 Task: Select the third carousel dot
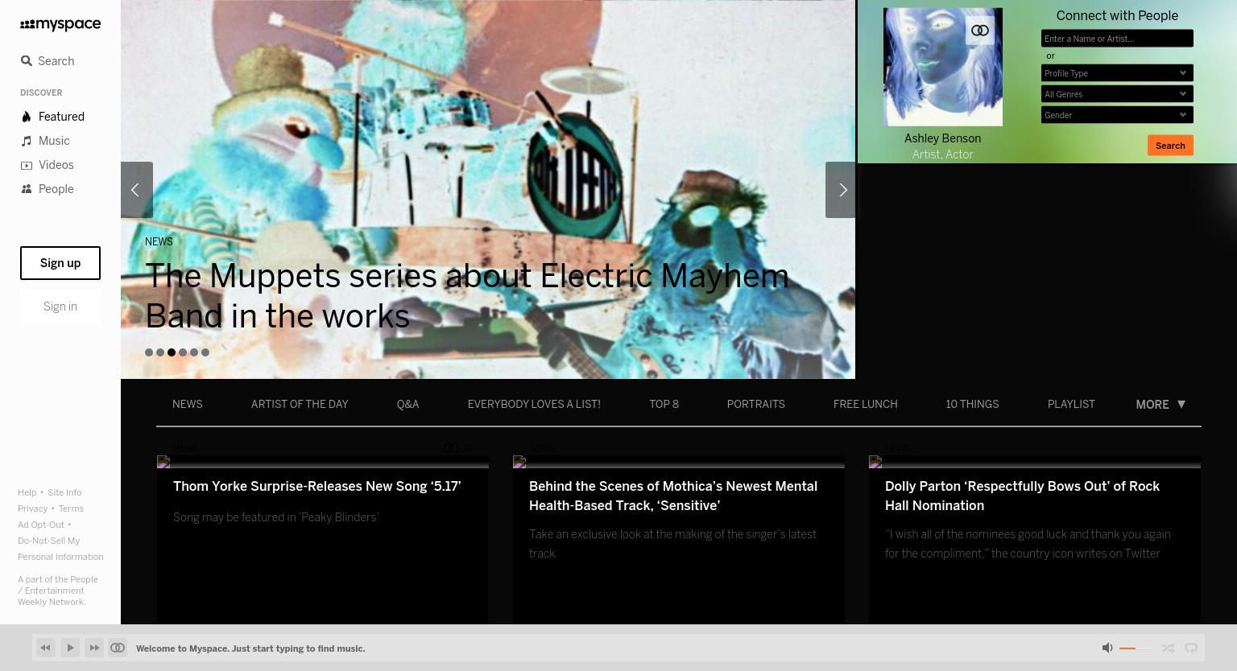172,352
